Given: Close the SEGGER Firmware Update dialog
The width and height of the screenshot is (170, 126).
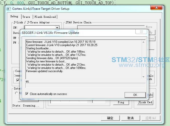Looking at the screenshot, I should 141,32.
